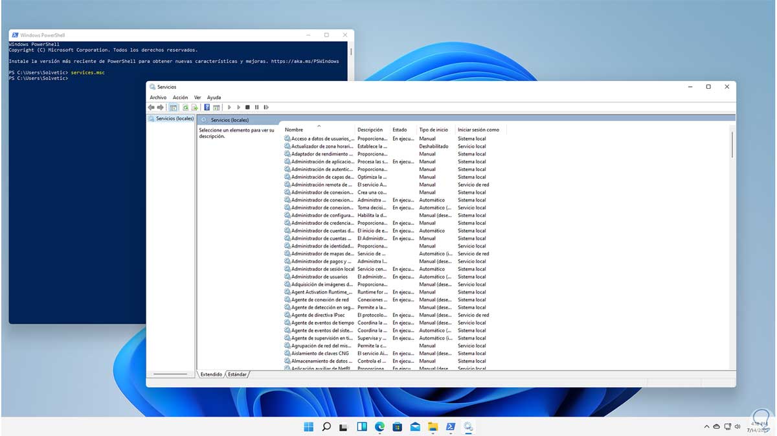Open the Help icon in toolbar
Image resolution: width=777 pixels, height=436 pixels.
click(207, 108)
